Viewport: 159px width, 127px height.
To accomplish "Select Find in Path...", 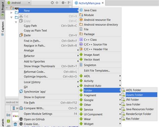I will pyautogui.click(x=48, y=41).
